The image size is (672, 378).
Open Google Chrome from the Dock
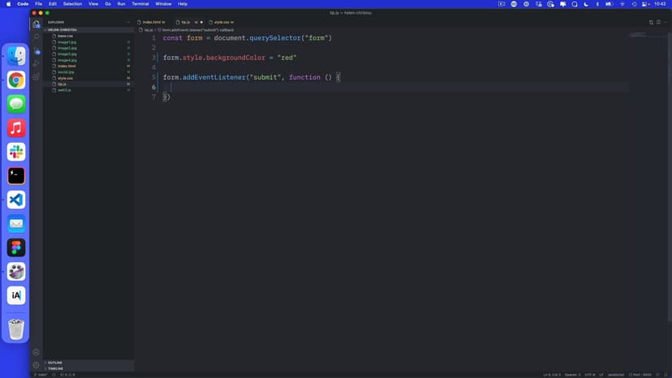pos(16,80)
